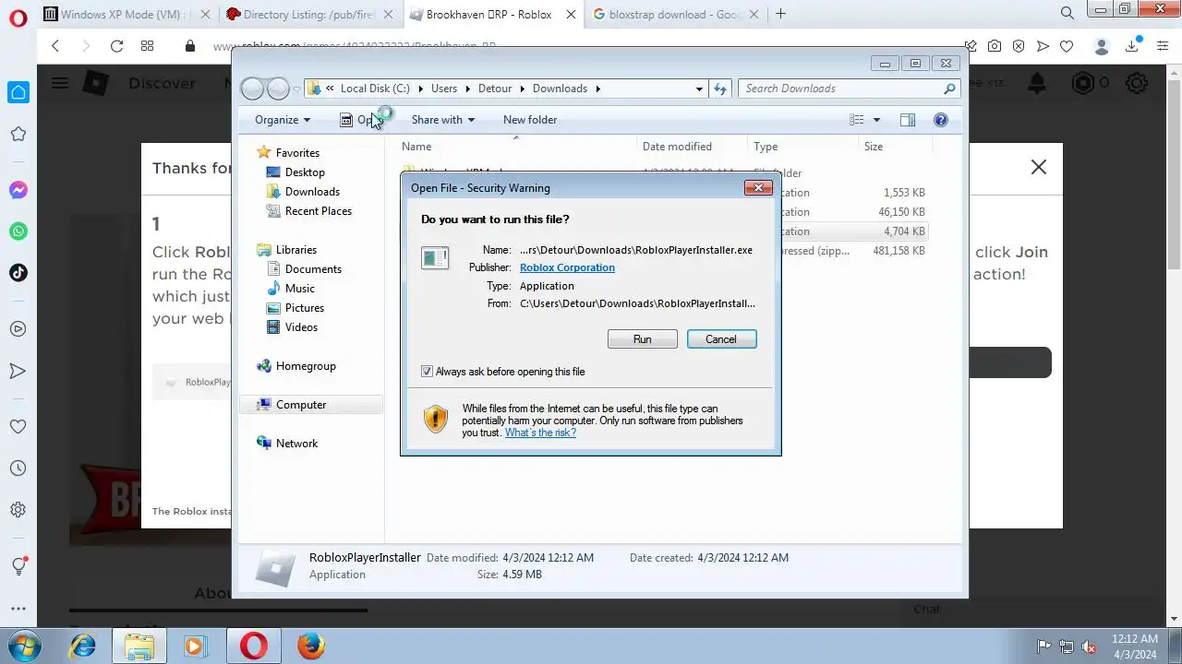The height and width of the screenshot is (664, 1182).
Task: Click the Search Downloads field
Action: [x=850, y=89]
